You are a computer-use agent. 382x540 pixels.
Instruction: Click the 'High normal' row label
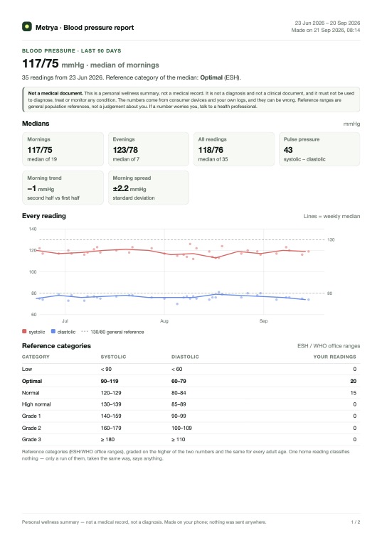click(x=36, y=404)
